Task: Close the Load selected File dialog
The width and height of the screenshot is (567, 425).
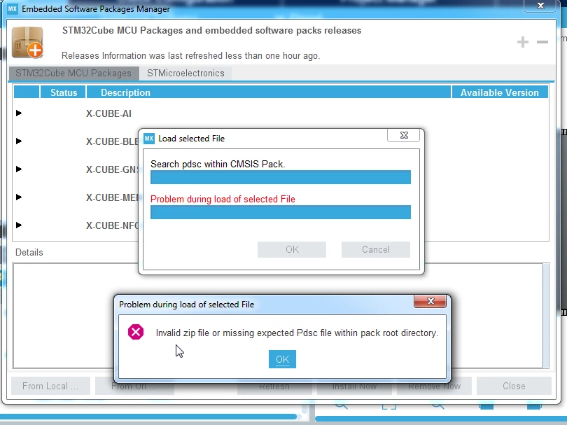Action: [x=404, y=135]
